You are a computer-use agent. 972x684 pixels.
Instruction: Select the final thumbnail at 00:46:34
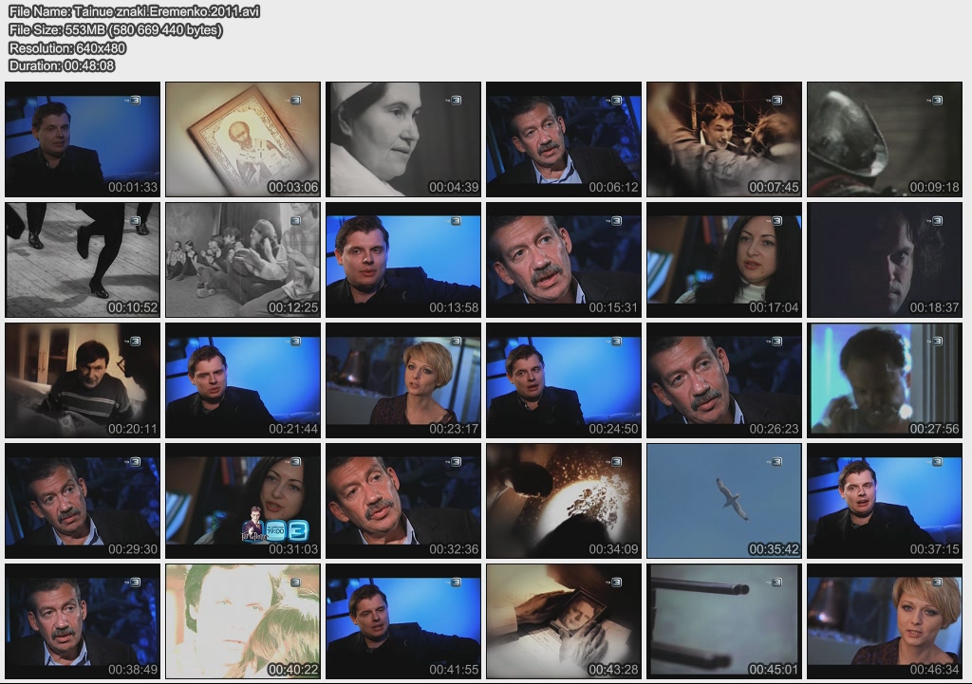[885, 620]
